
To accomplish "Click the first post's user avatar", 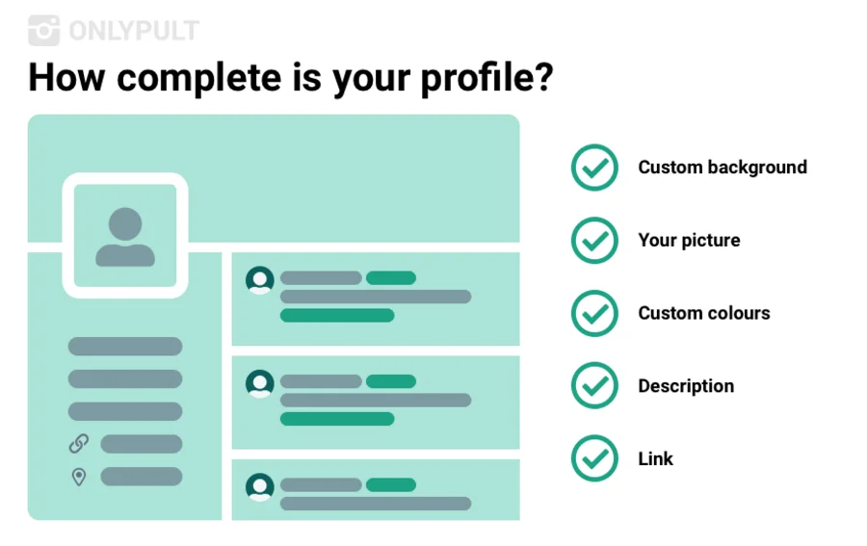I will pyautogui.click(x=259, y=280).
